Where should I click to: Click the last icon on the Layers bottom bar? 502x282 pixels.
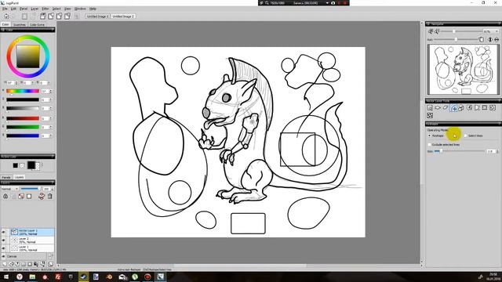(x=50, y=264)
